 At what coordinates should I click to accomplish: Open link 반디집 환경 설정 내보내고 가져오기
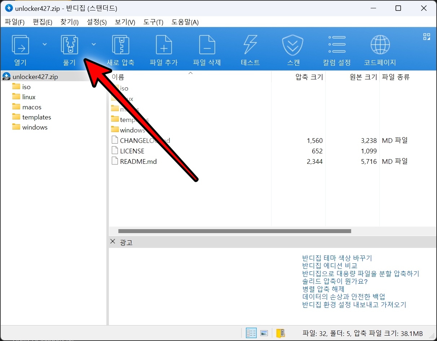click(354, 305)
